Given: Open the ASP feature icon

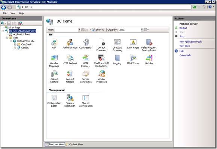Looking at the screenshot, I should point(54,44).
